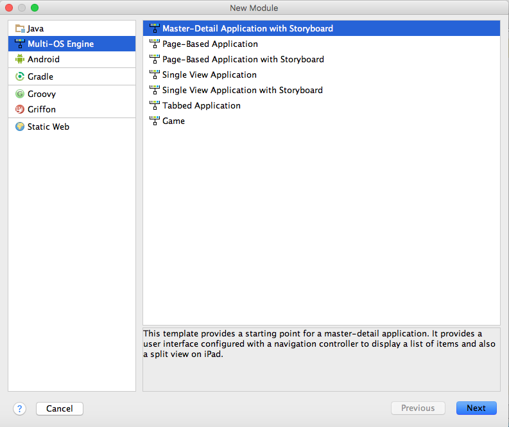Select the Multi-OS Engine module type
The height and width of the screenshot is (427, 509).
click(72, 44)
